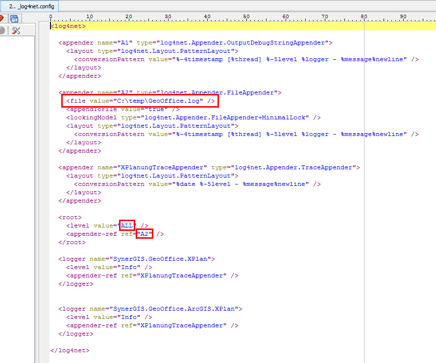This screenshot has height=363, width=436.
Task: Click the column ruler at mark 40
Action: (207, 16)
